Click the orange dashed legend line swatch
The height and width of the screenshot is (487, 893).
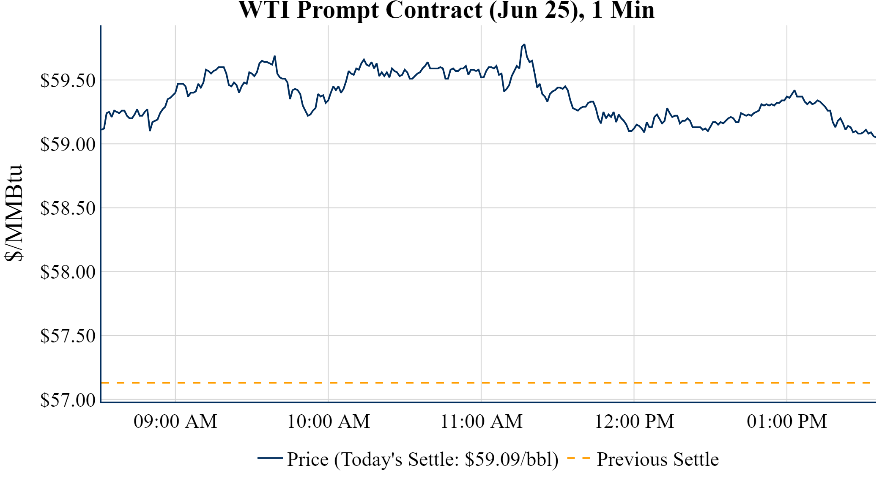[578, 458]
